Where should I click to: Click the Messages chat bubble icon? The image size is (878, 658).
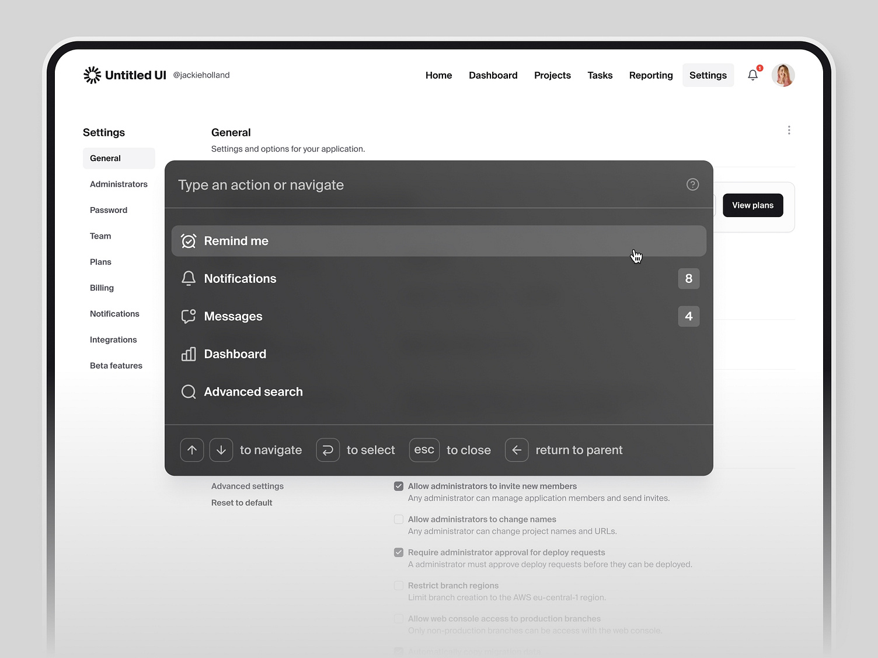[x=188, y=316]
